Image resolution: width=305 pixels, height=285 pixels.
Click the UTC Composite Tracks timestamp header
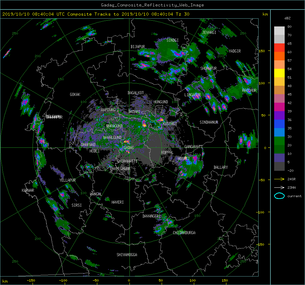point(96,14)
